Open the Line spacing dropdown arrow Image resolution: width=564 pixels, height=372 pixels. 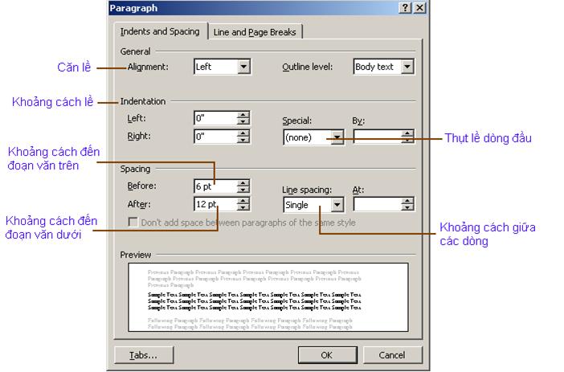(337, 205)
